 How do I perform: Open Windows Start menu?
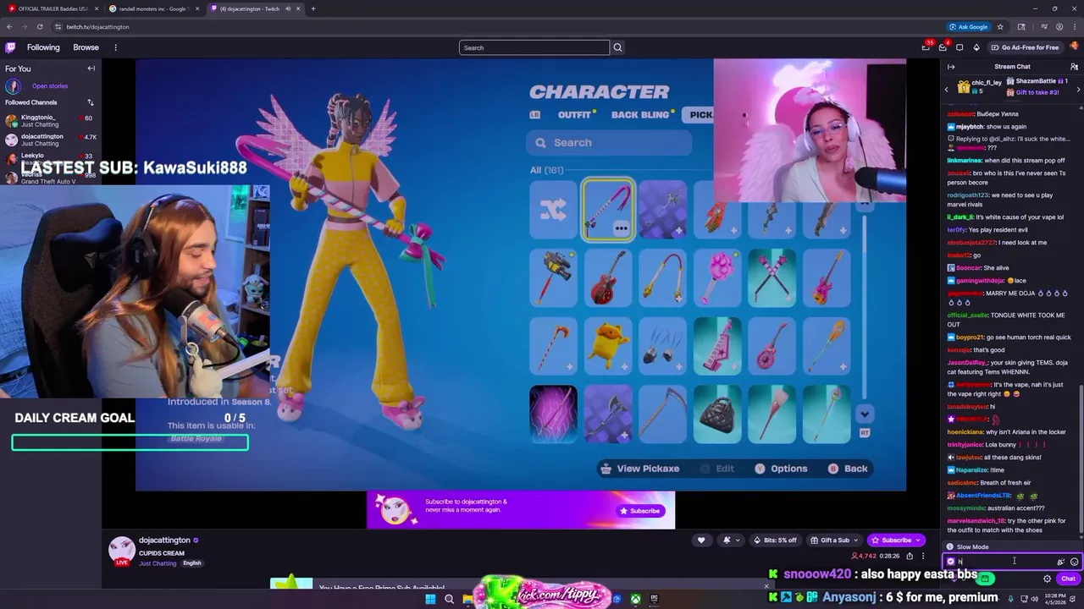point(430,599)
